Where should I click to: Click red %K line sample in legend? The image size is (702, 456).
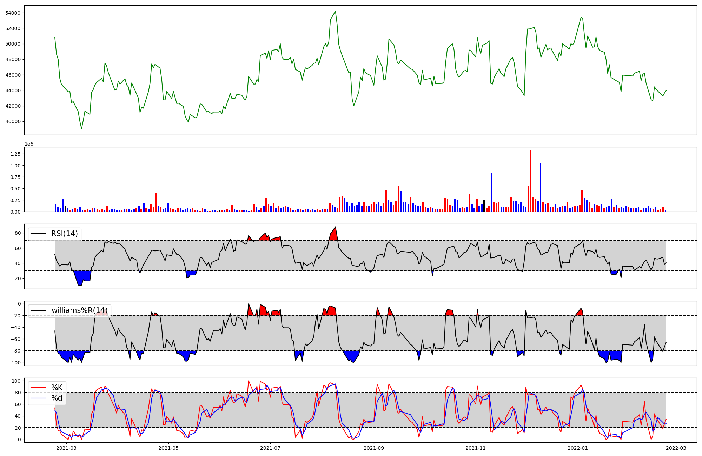coord(38,388)
